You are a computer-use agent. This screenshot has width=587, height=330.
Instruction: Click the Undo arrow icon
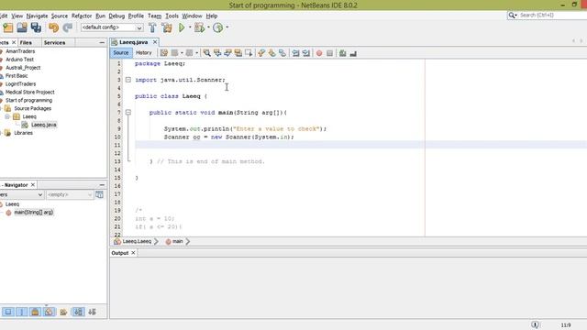(x=53, y=27)
